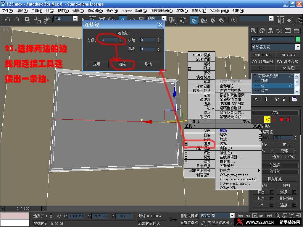Open the 全部 selection filter dropdown
The height and width of the screenshot is (227, 303).
75,19
